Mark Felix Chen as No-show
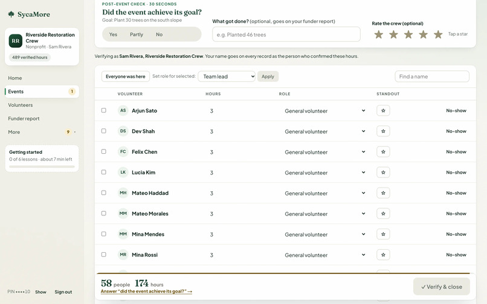The image size is (487, 304). click(456, 151)
